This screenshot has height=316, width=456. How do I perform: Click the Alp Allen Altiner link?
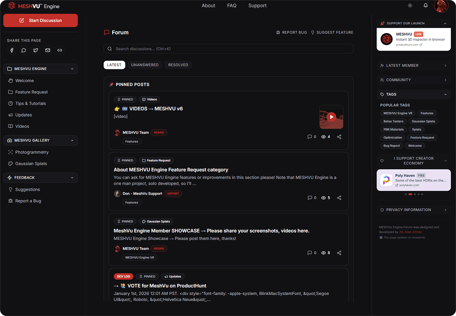click(410, 232)
